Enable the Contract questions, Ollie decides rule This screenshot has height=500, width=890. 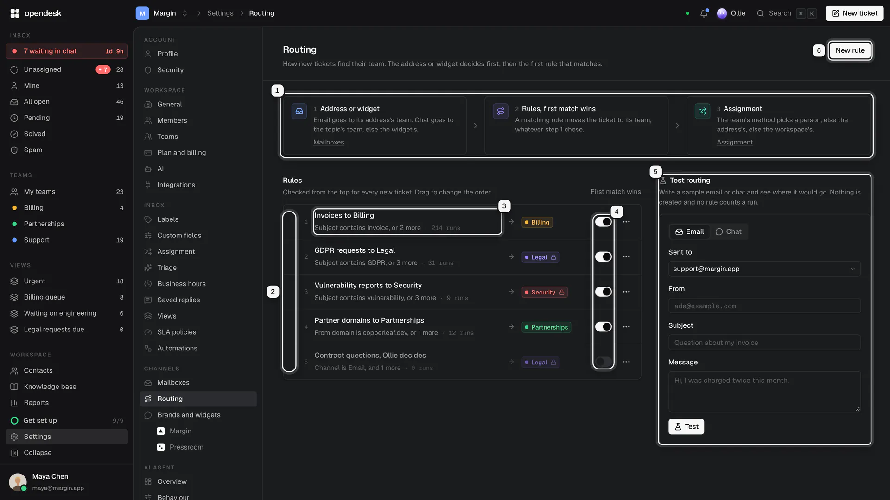click(x=604, y=362)
